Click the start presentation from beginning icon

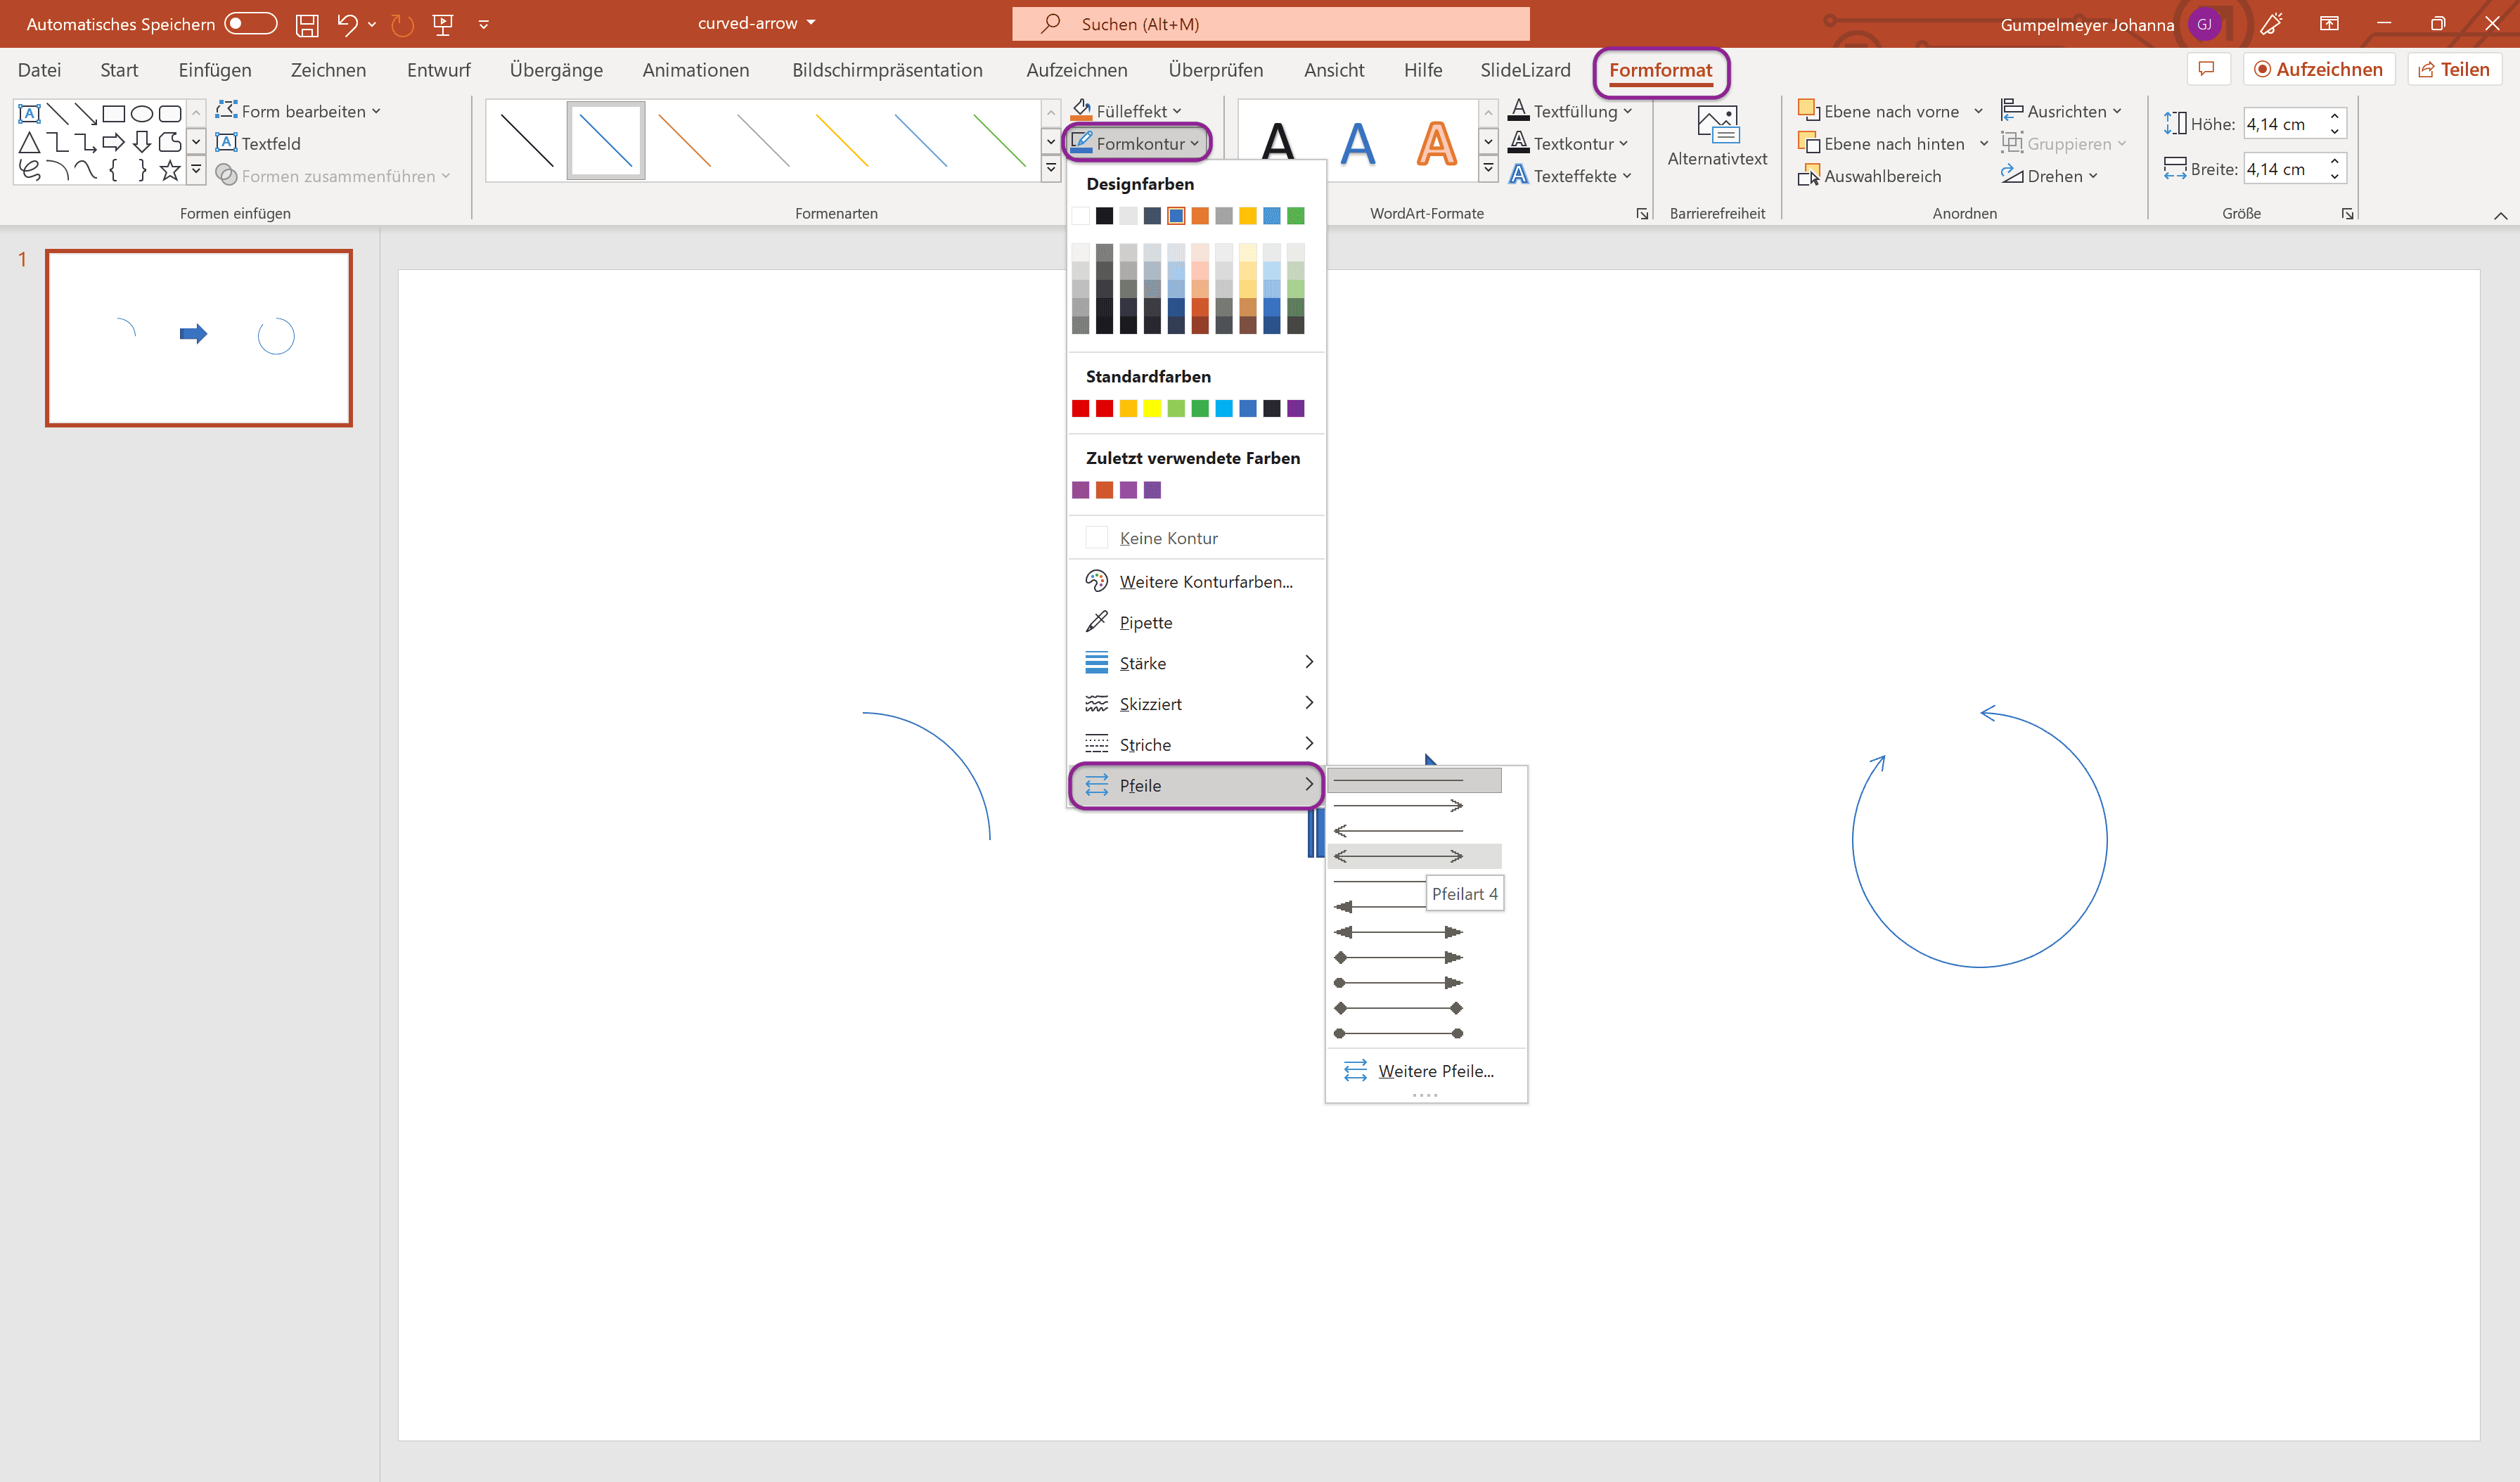(443, 24)
